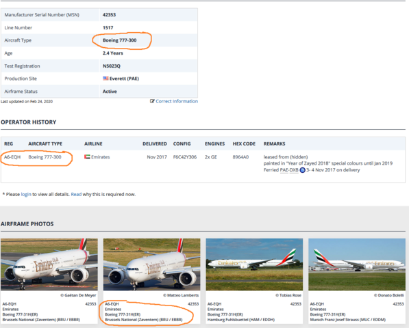Click the US flag icon beside Everett (PAE)
The image size is (409, 328).
106,79
